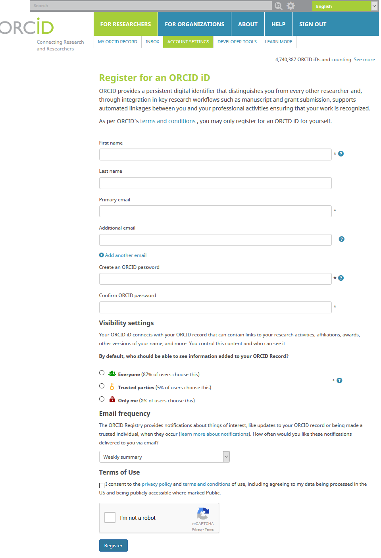Click the help icon beside First name
This screenshot has height=558, width=381.
[341, 154]
